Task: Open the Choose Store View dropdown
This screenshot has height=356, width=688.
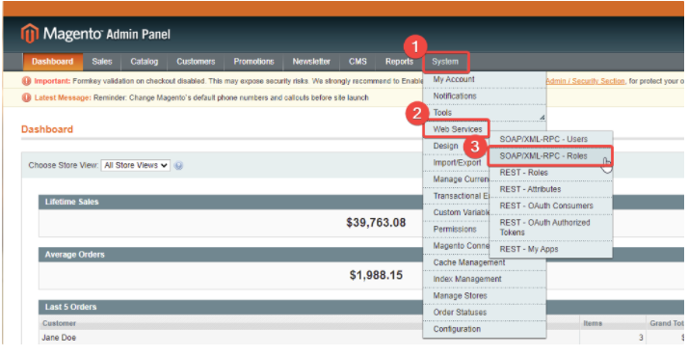Action: (x=136, y=165)
